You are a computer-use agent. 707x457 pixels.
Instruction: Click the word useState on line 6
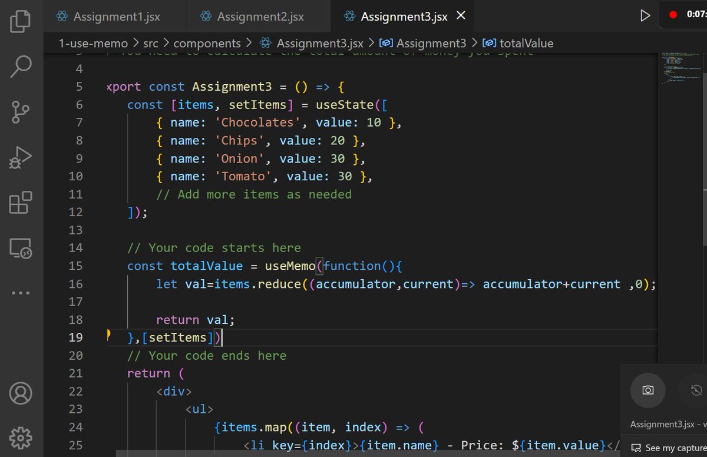pyautogui.click(x=345, y=104)
